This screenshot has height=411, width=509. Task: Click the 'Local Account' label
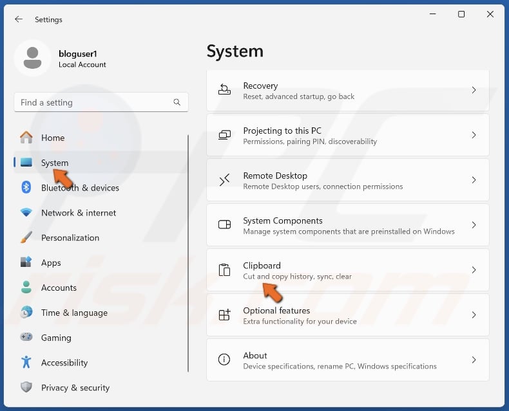pyautogui.click(x=82, y=64)
